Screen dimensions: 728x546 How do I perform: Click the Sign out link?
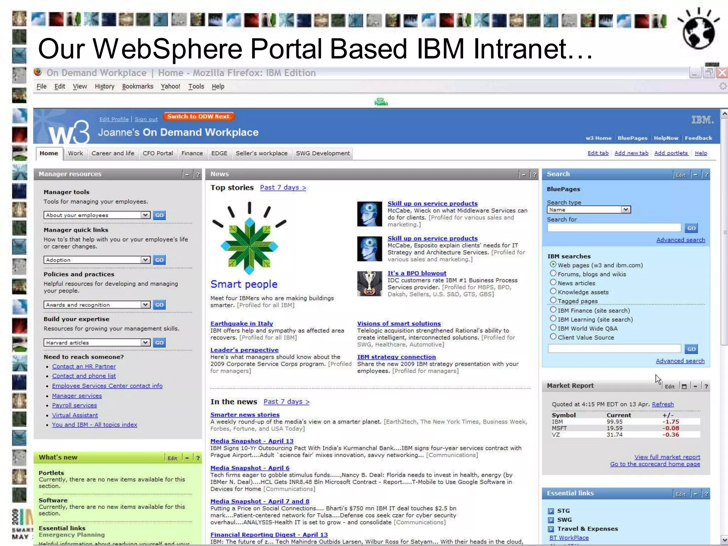[146, 119]
